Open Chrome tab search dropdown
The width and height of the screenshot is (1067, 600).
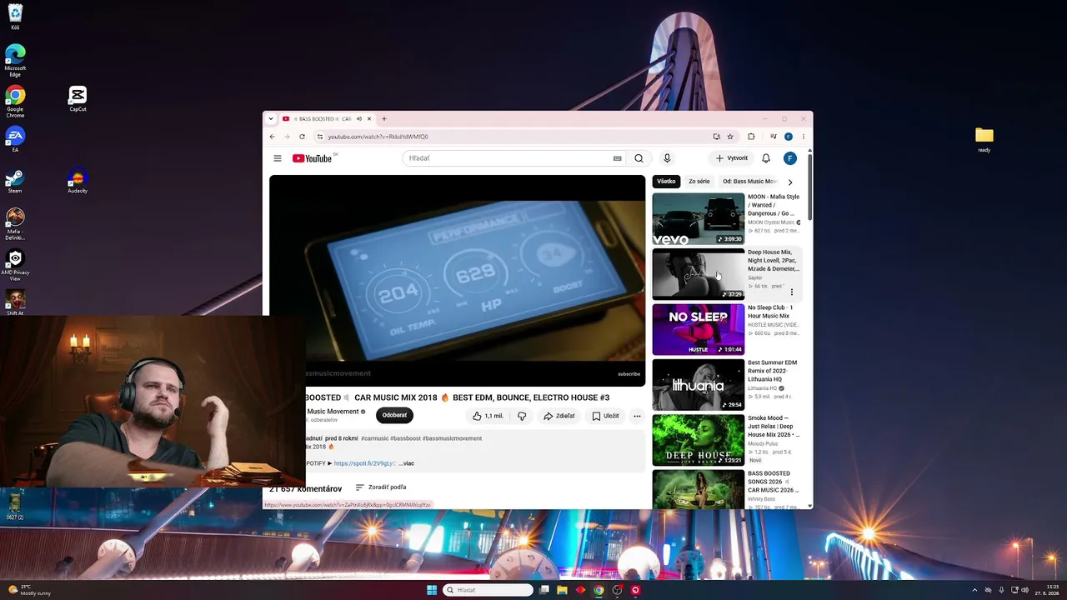click(270, 119)
